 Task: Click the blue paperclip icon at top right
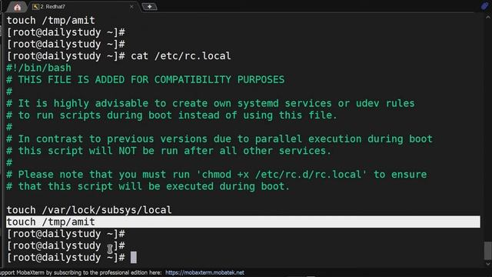click(x=485, y=6)
